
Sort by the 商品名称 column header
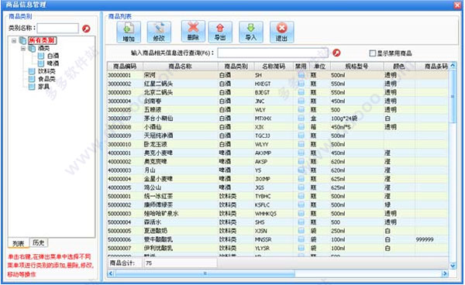181,67
